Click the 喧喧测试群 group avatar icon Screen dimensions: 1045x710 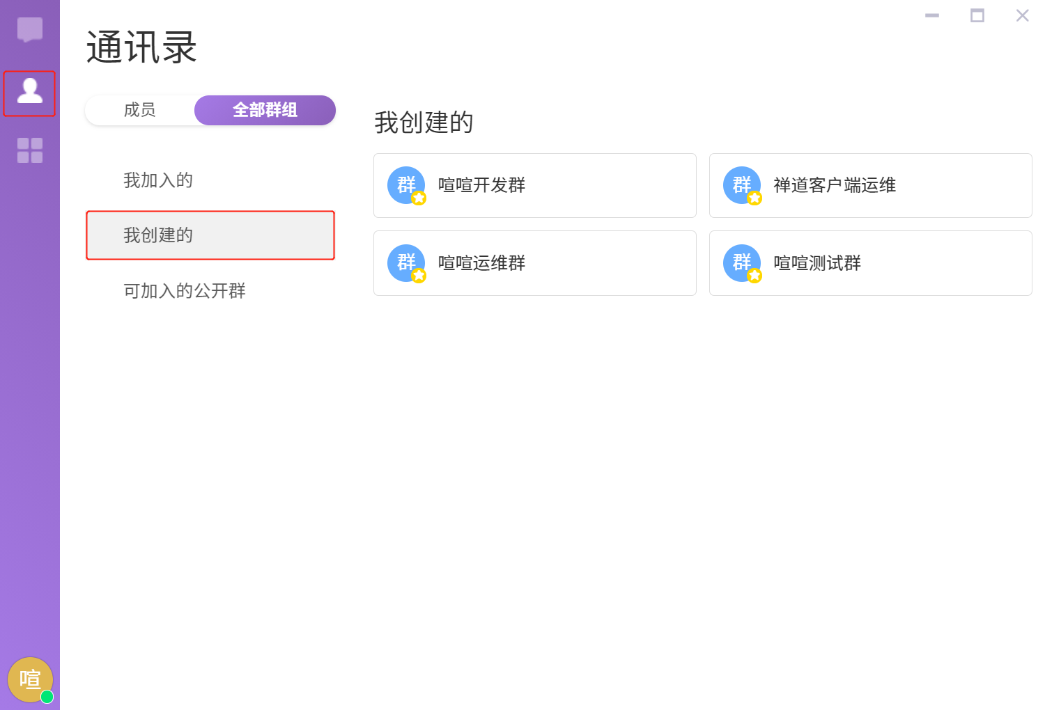(x=742, y=263)
